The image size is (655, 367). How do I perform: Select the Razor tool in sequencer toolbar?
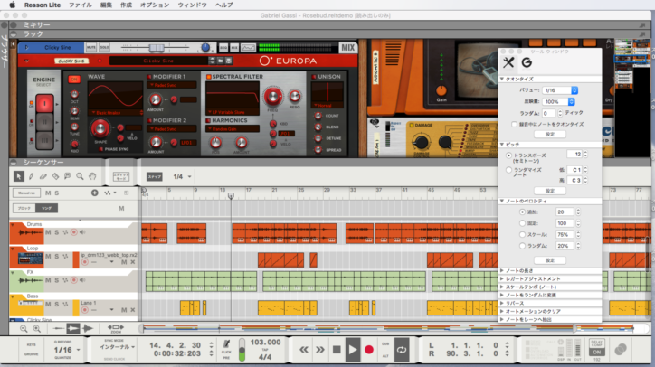[55, 176]
